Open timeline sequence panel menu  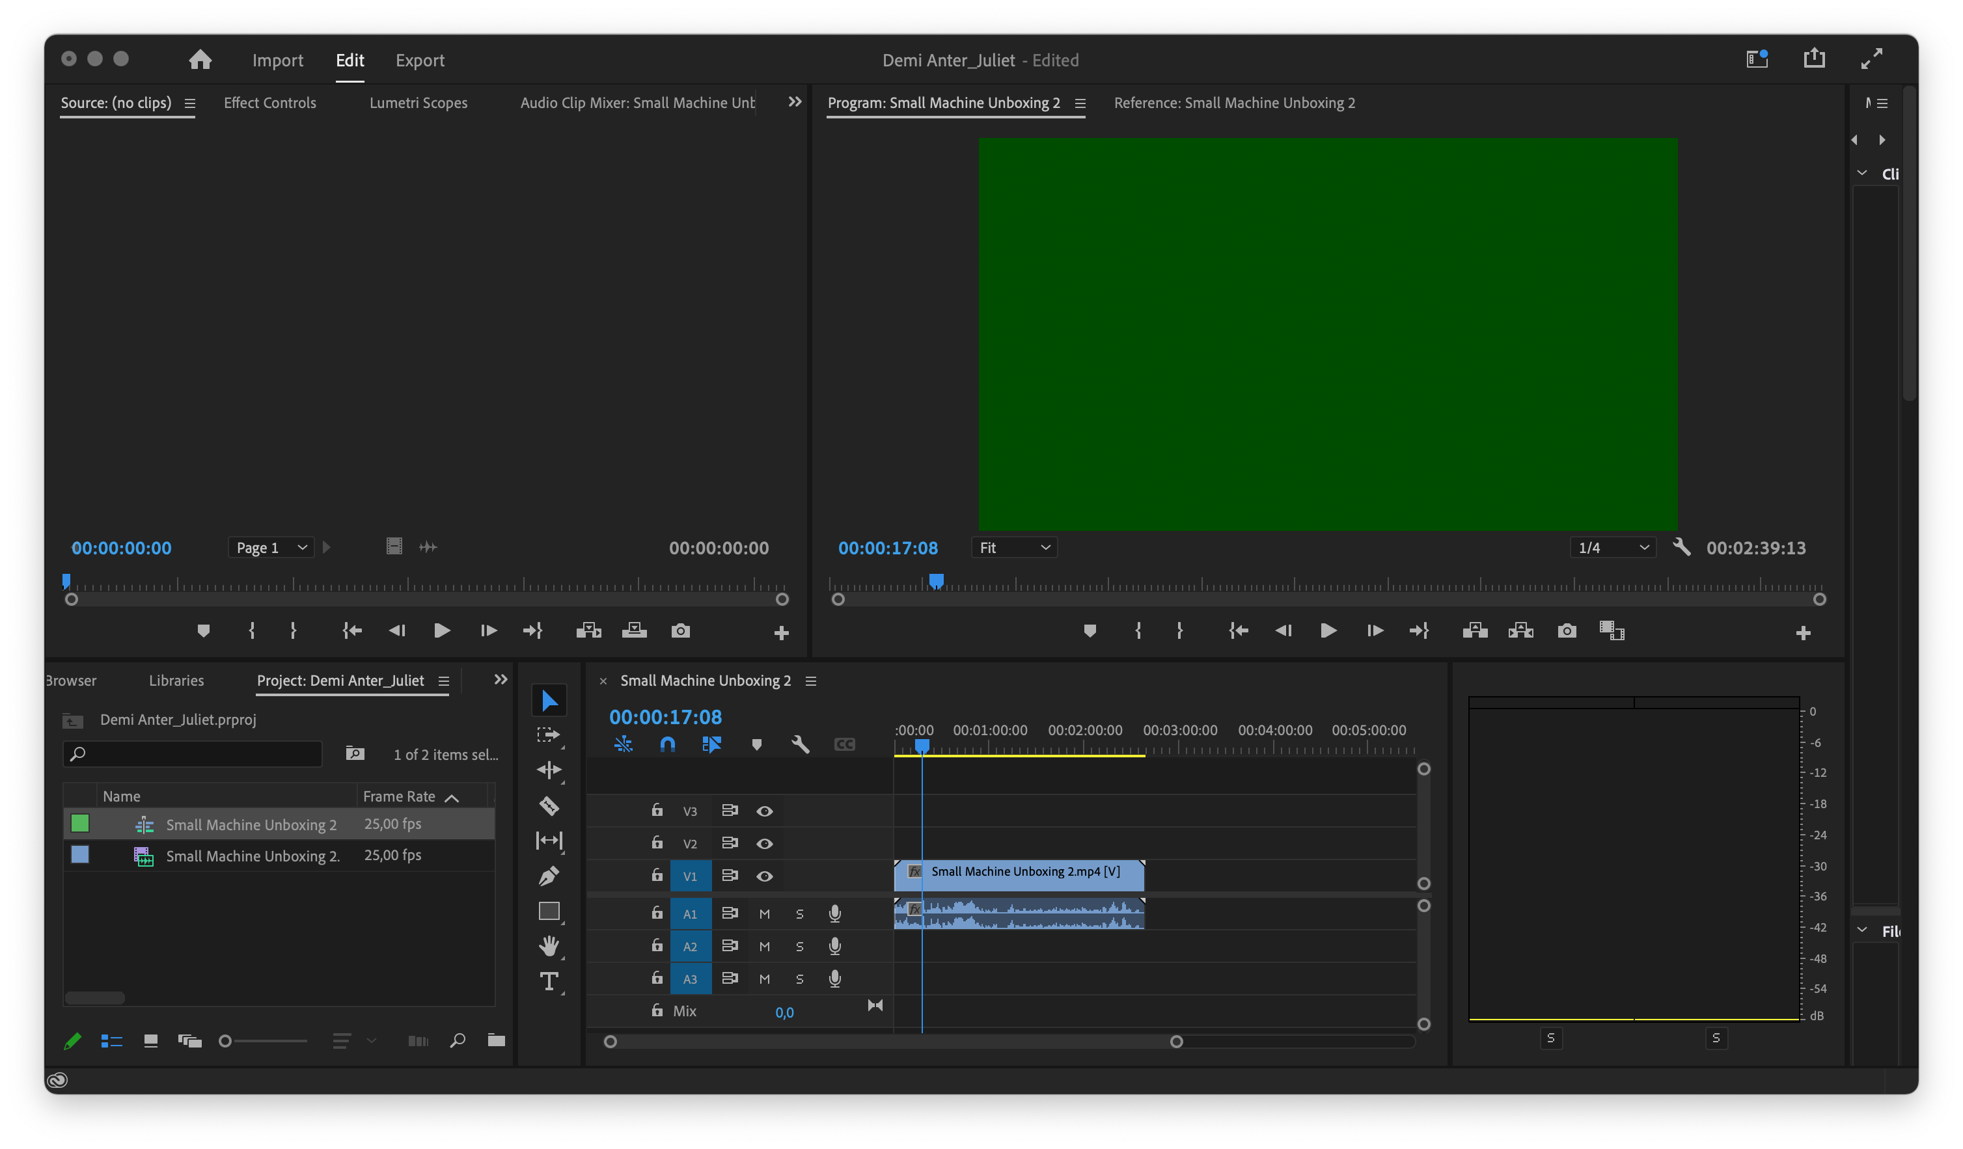[811, 681]
